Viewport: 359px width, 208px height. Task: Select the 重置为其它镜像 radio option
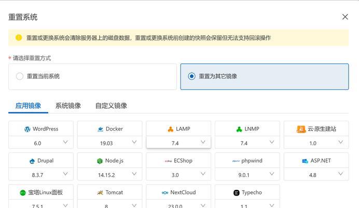265,76
